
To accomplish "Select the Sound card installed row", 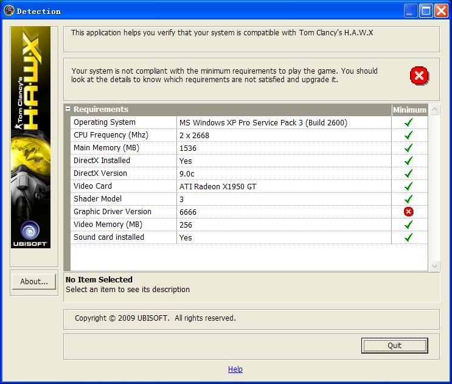I will click(x=249, y=237).
